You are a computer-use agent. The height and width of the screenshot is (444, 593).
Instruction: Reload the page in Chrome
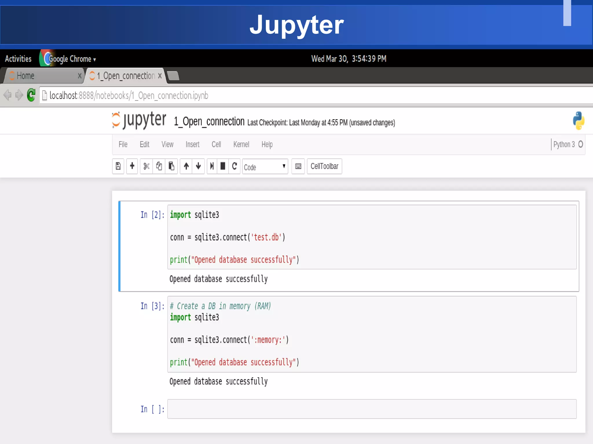31,95
